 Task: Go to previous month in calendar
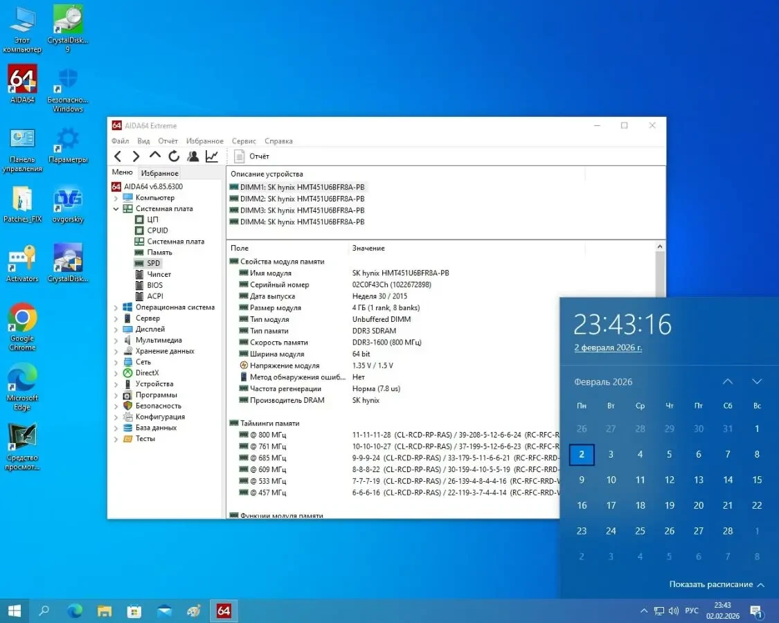point(727,381)
